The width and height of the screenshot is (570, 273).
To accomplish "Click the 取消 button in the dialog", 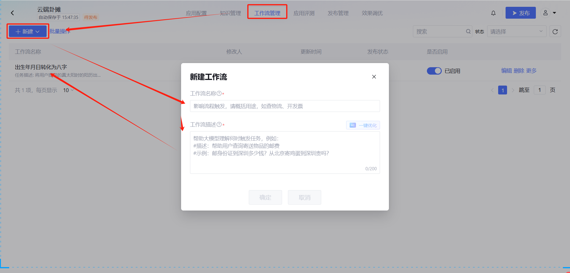I will pyautogui.click(x=305, y=197).
